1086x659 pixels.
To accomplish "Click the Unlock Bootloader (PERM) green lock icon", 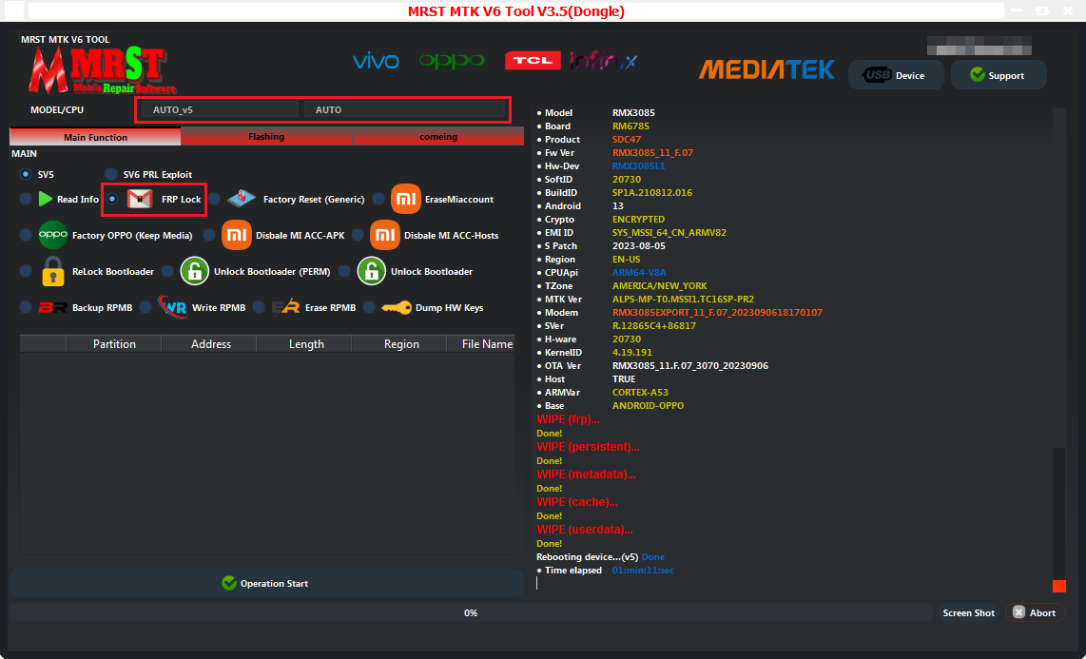I will pos(195,271).
